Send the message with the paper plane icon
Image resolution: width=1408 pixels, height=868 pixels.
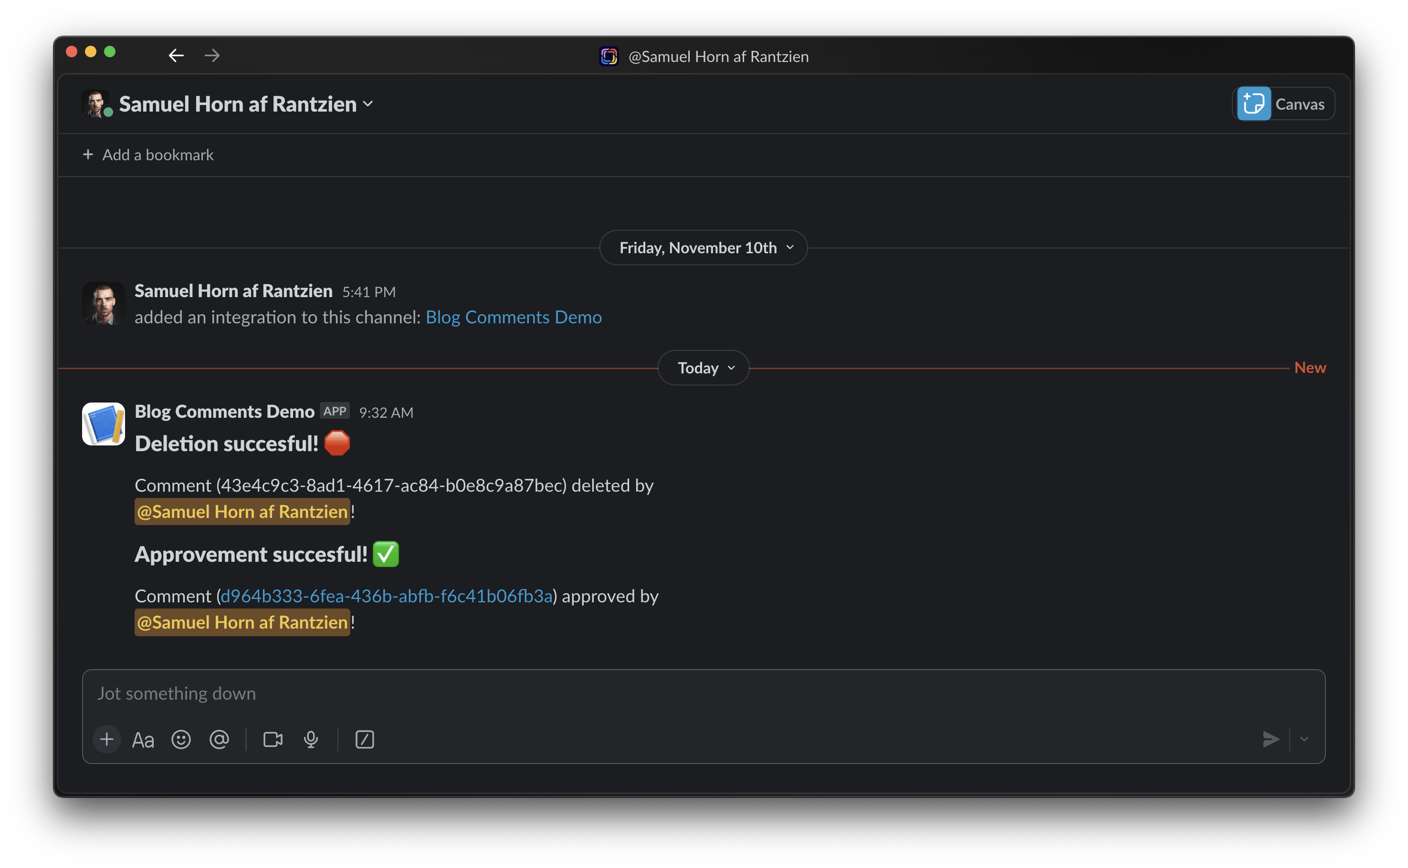coord(1271,739)
